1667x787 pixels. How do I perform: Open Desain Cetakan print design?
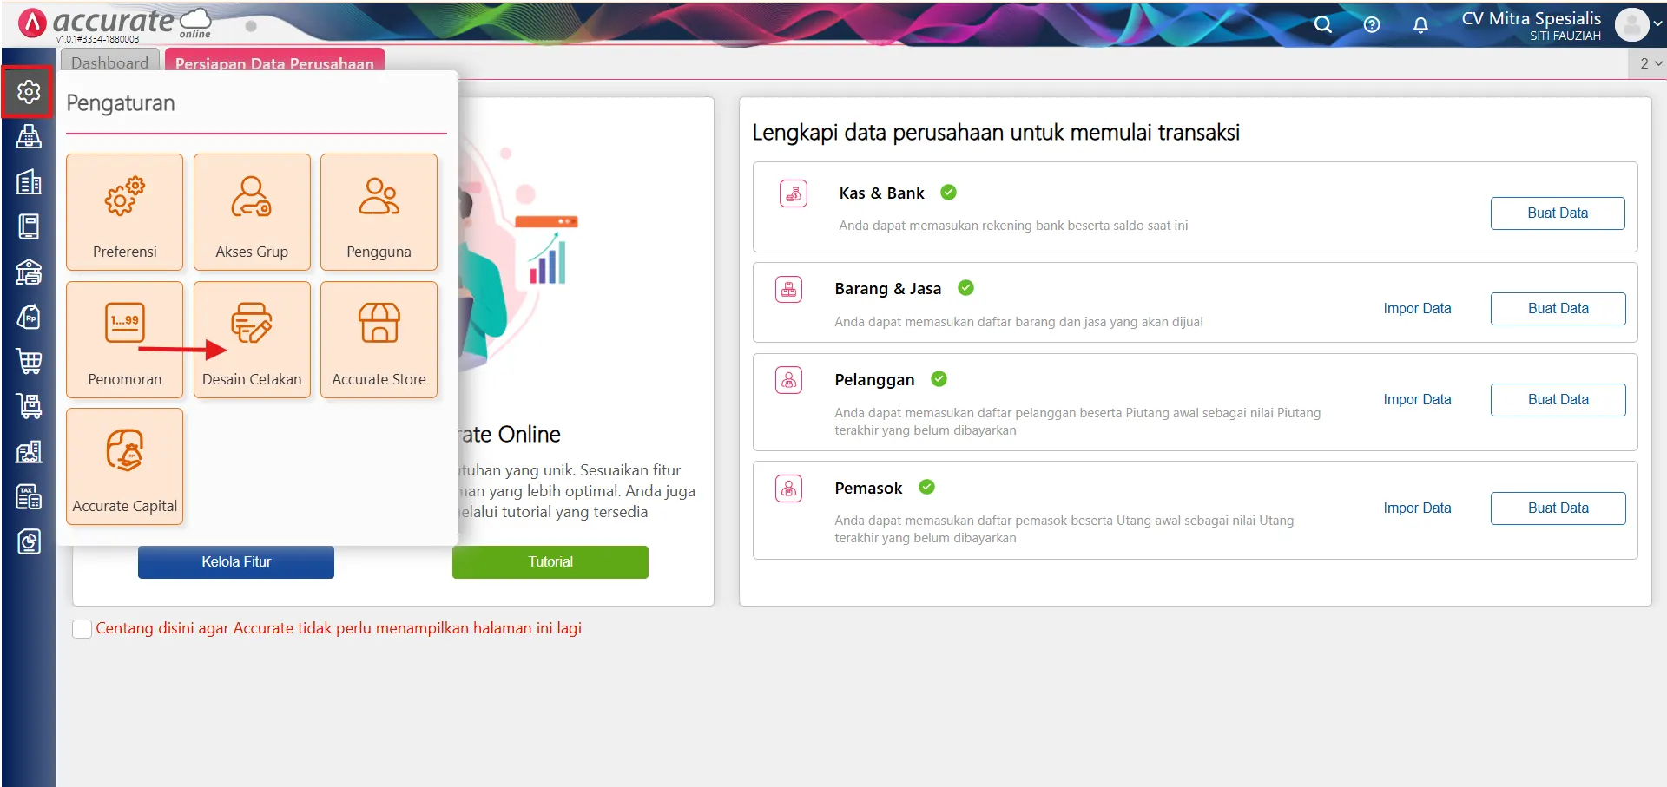(x=252, y=339)
